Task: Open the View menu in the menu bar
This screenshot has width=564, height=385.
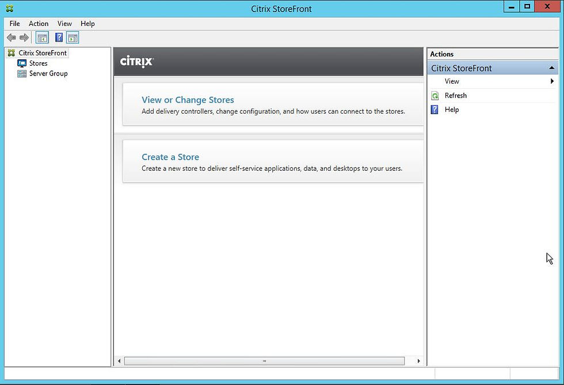Action: point(64,24)
